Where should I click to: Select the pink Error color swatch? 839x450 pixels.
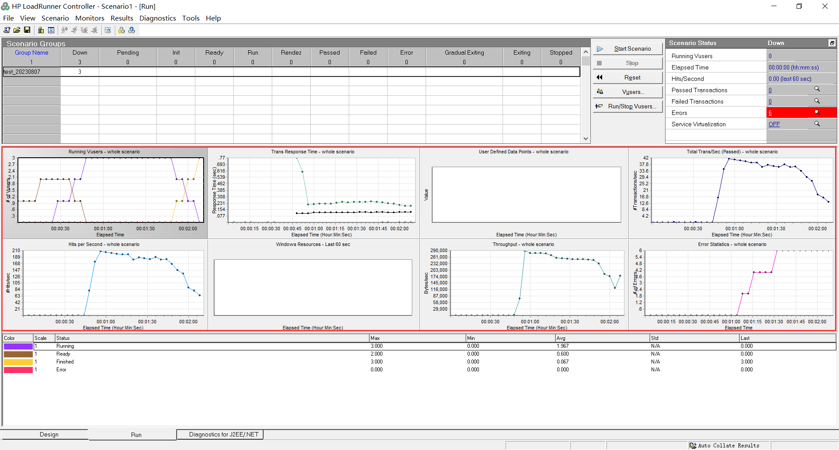[x=18, y=370]
